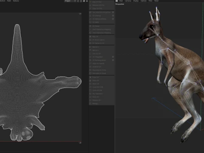Click the lock icon beside the Project dropdown
Screen dimensions: 204x153
point(81,1)
